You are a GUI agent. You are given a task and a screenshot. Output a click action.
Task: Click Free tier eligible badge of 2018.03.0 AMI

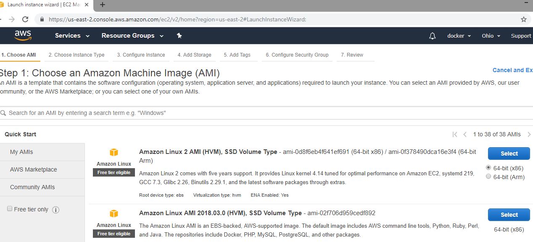point(114,234)
